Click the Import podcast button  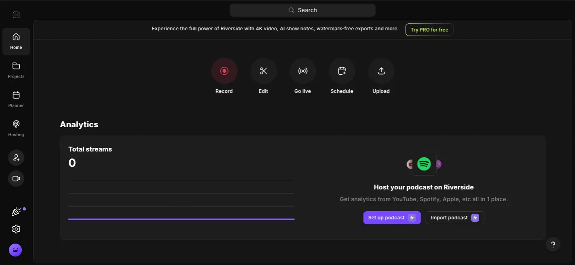click(x=455, y=218)
